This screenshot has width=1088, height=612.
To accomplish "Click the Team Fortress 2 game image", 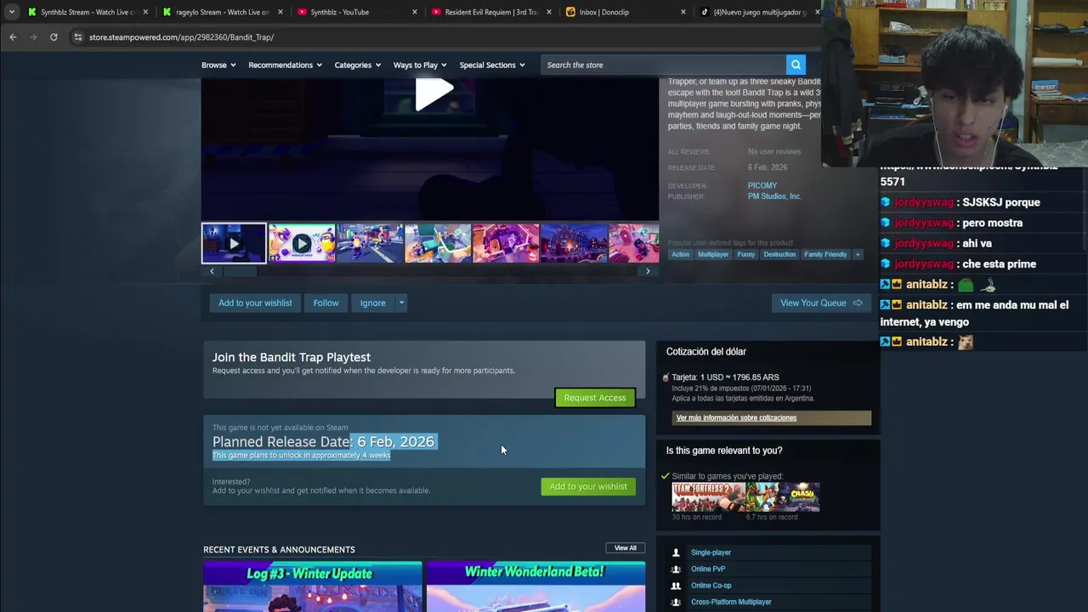I will click(708, 496).
